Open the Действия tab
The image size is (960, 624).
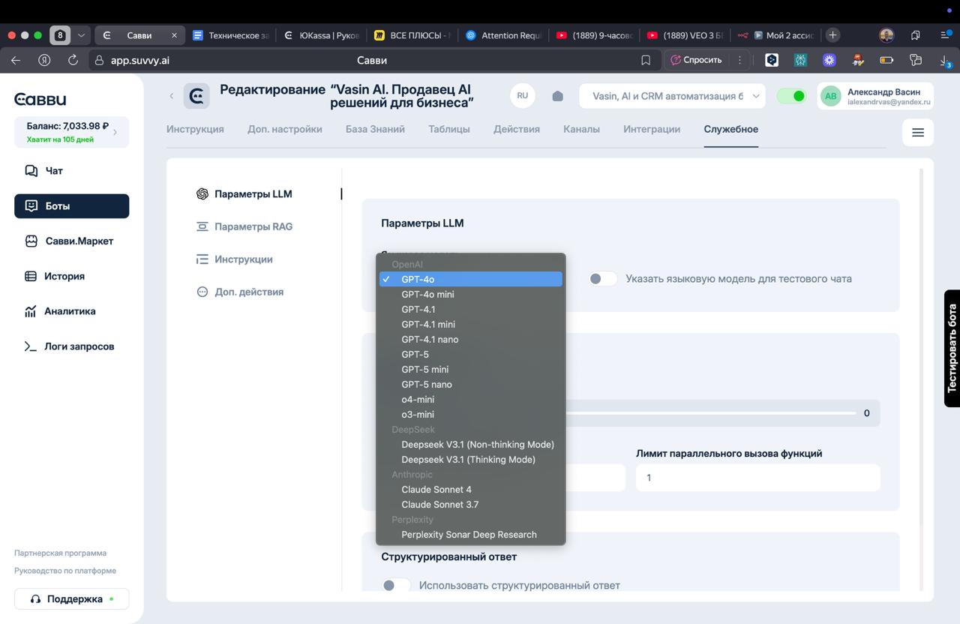[x=517, y=129]
